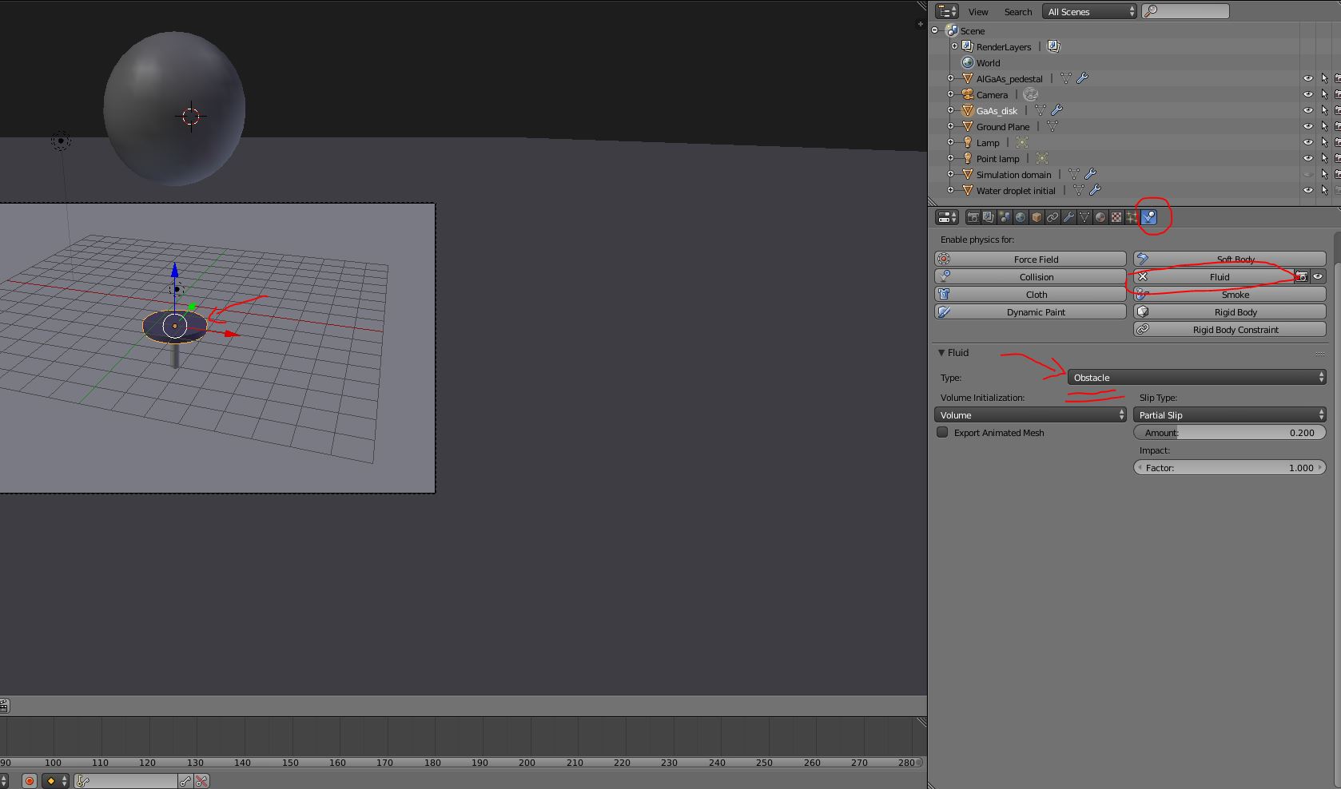Open the Texture checkerboard properties tab
Viewport: 1341px width, 789px height.
coord(1116,217)
